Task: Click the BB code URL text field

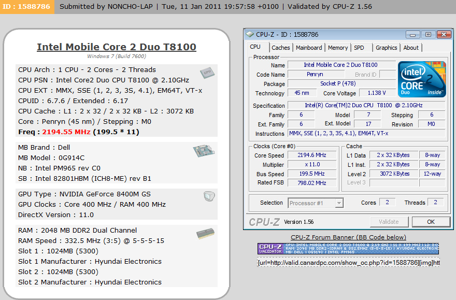Action: [x=348, y=263]
